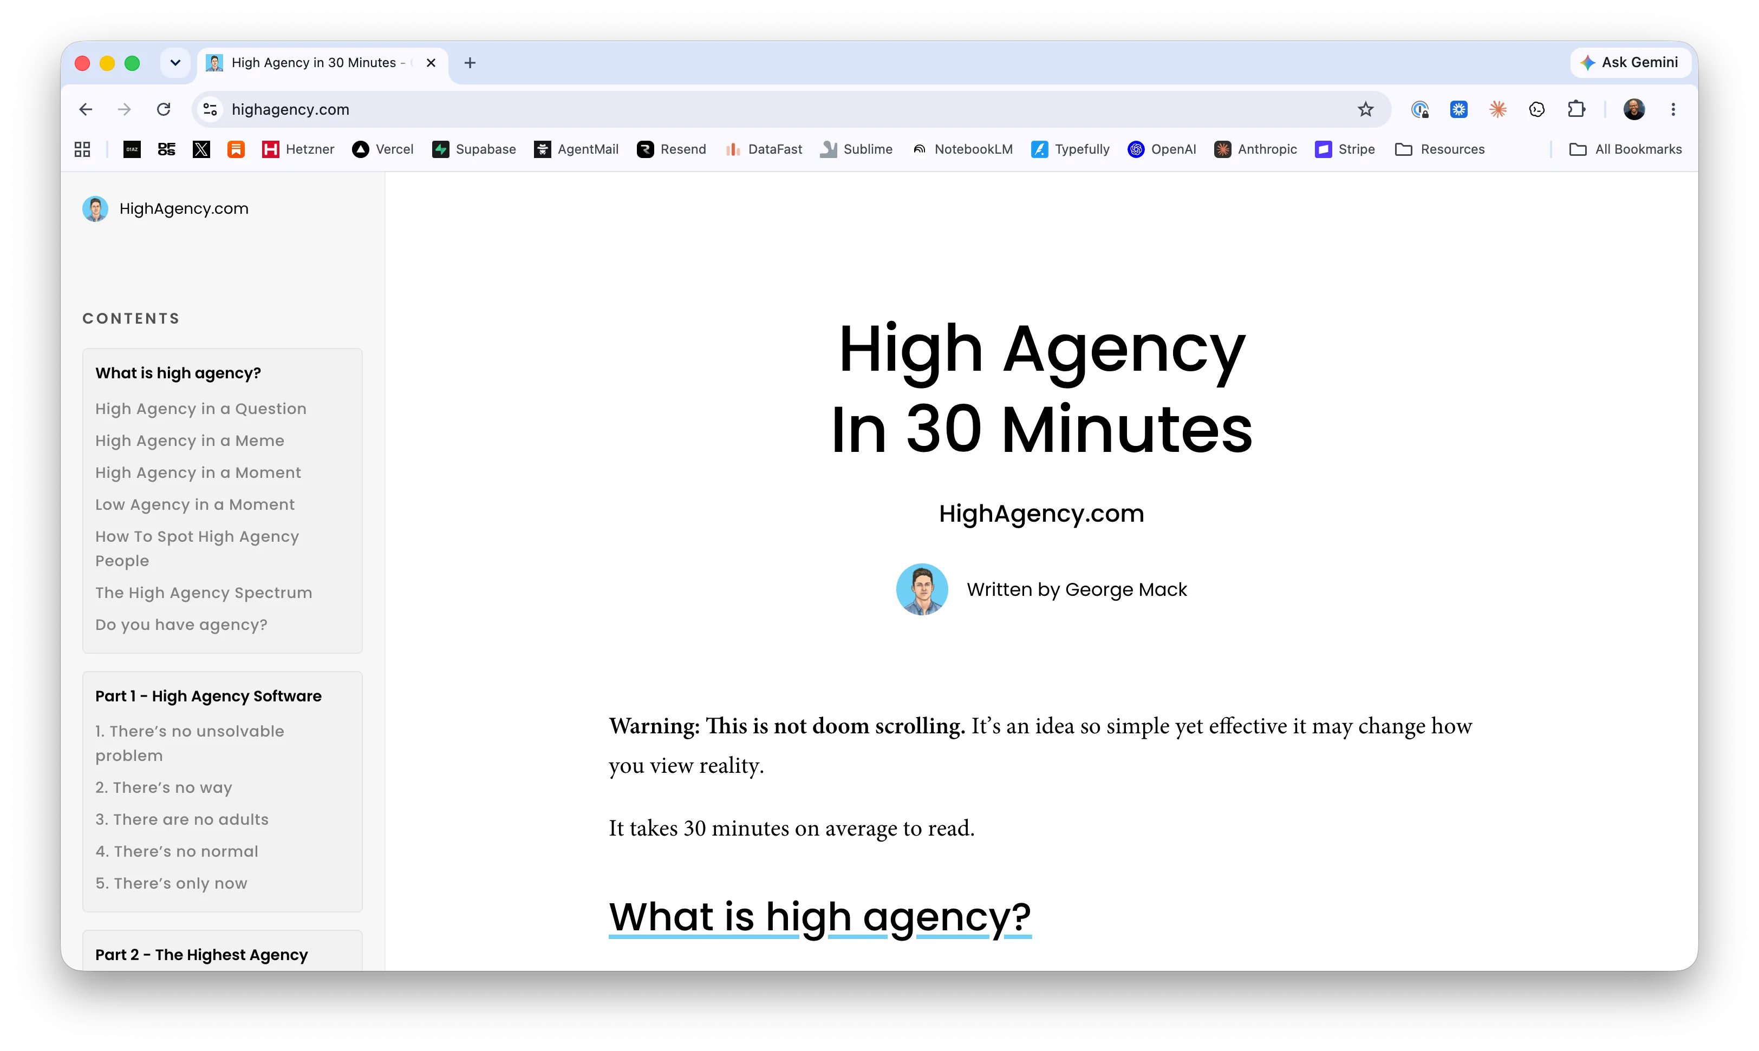Go to 3. There are no adults
The height and width of the screenshot is (1051, 1759).
tap(182, 819)
